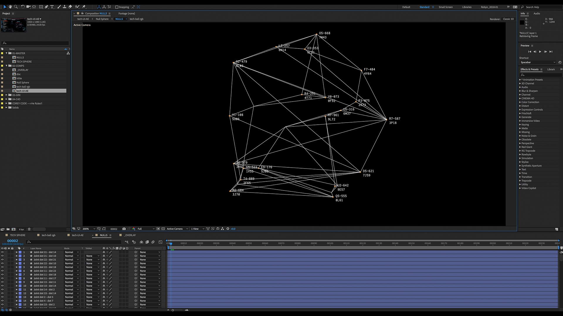This screenshot has width=563, height=316.
Task: Open the Libraries workspace
Action: click(467, 7)
